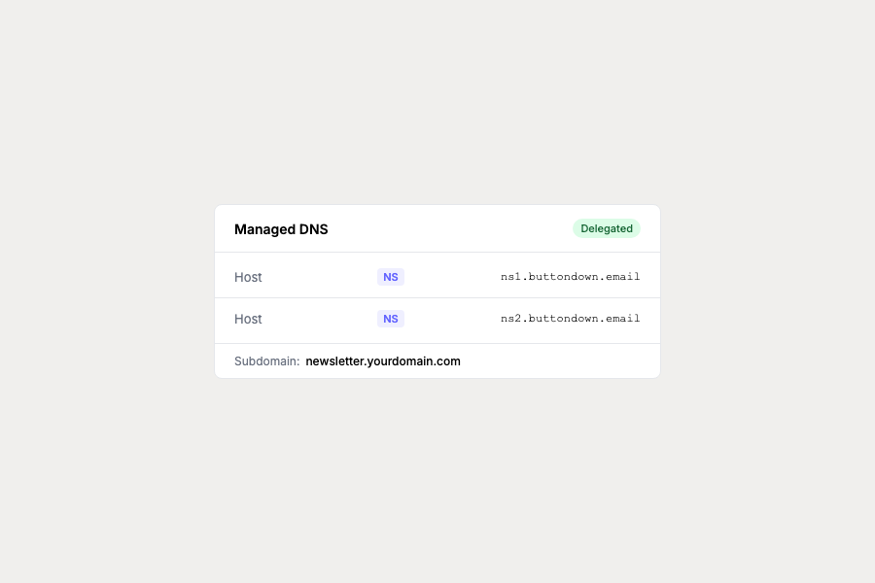Open the Managed DNS panel header
Screen dimensions: 875x583
coord(437,228)
